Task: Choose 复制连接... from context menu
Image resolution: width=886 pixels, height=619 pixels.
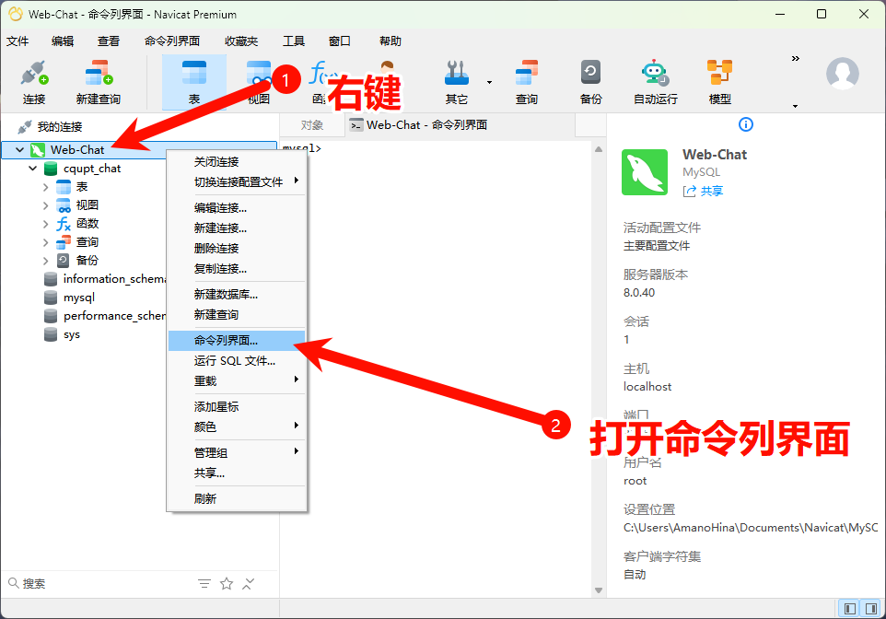Action: 238,269
